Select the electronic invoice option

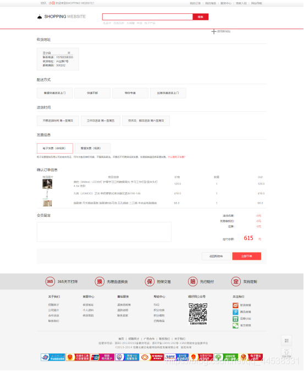click(55, 149)
